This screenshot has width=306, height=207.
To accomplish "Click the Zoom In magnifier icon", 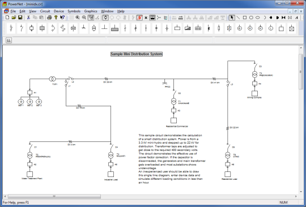I will (78, 18).
